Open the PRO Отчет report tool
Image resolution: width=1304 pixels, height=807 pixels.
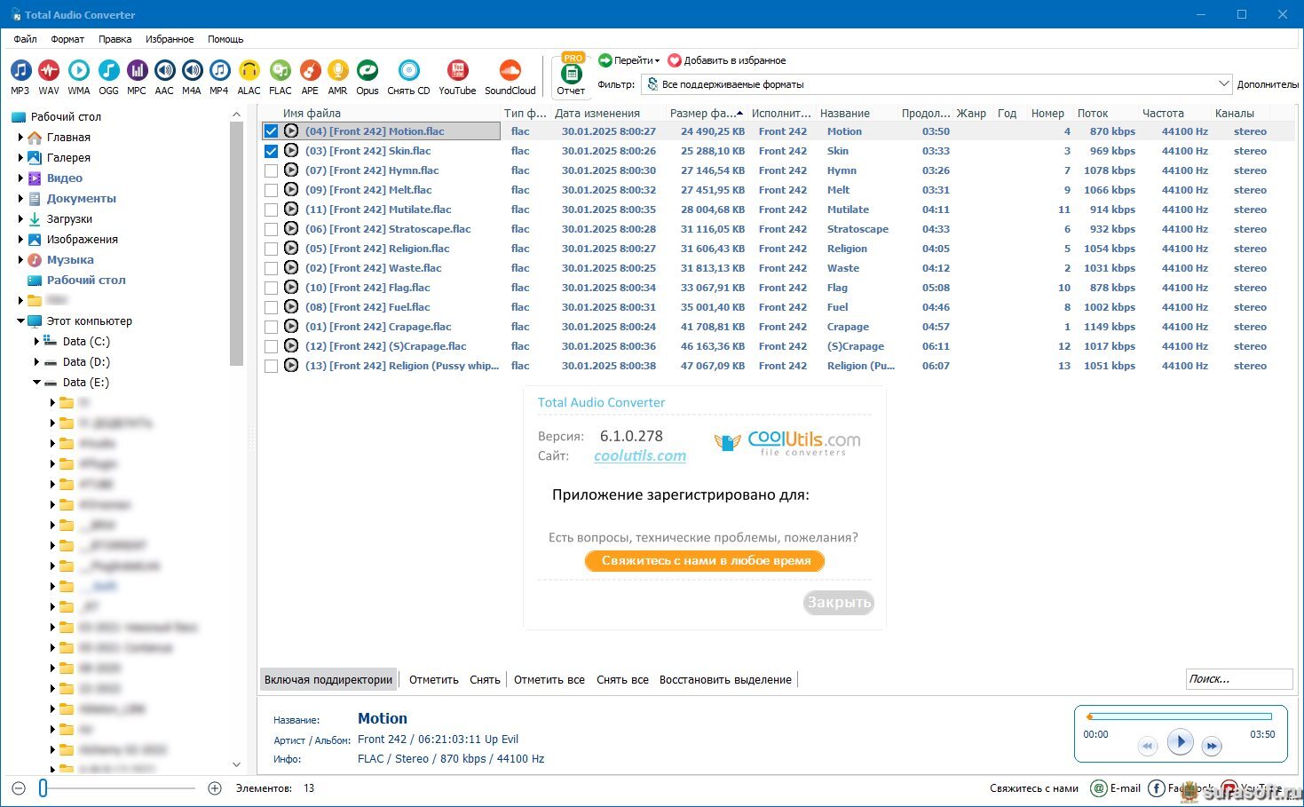[571, 75]
